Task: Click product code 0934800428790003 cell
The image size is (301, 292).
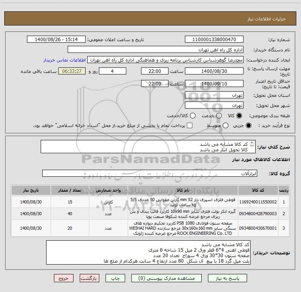Action: (258, 214)
